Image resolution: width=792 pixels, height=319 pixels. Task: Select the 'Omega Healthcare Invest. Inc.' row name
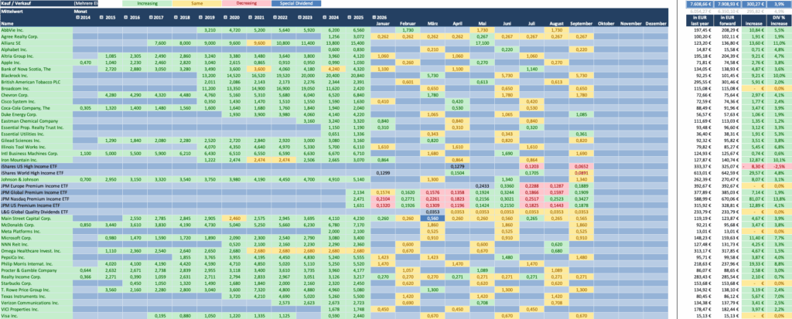coord(36,250)
